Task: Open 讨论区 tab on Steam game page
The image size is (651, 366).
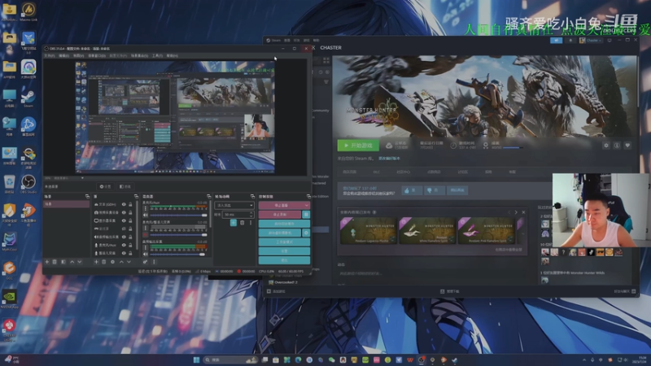Action: pos(462,172)
